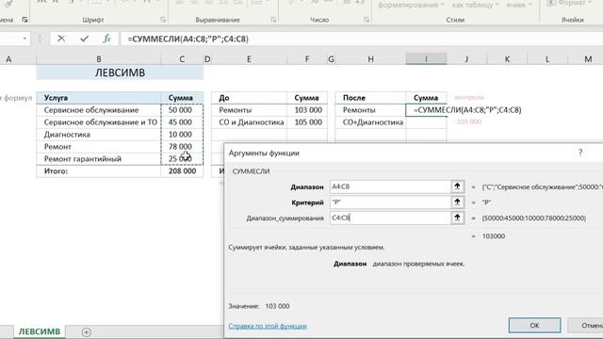Click the Диагностика cell
This screenshot has height=339, width=603.
98,135
